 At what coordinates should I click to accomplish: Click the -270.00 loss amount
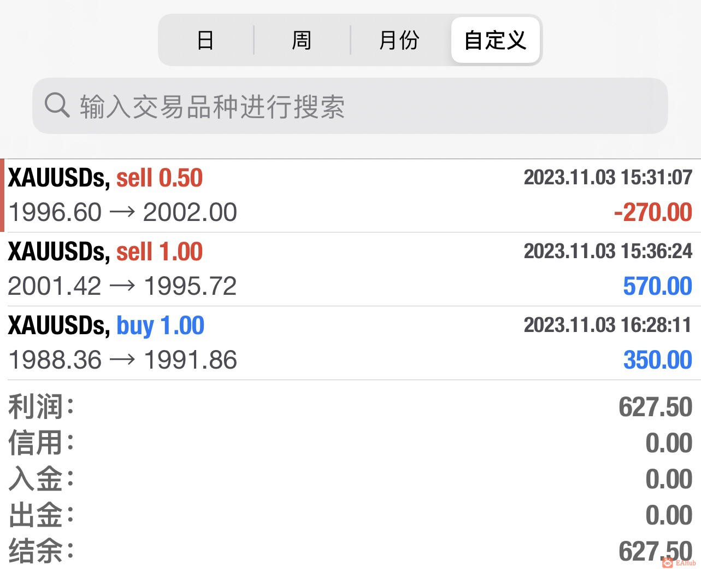pos(653,212)
